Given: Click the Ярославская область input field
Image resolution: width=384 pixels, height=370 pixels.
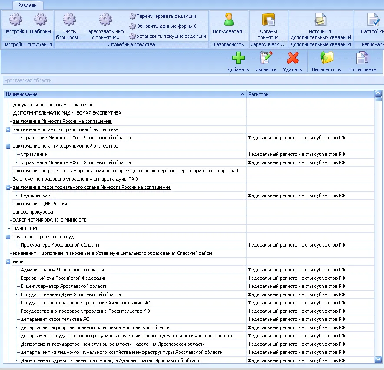Looking at the screenshot, I should 193,80.
